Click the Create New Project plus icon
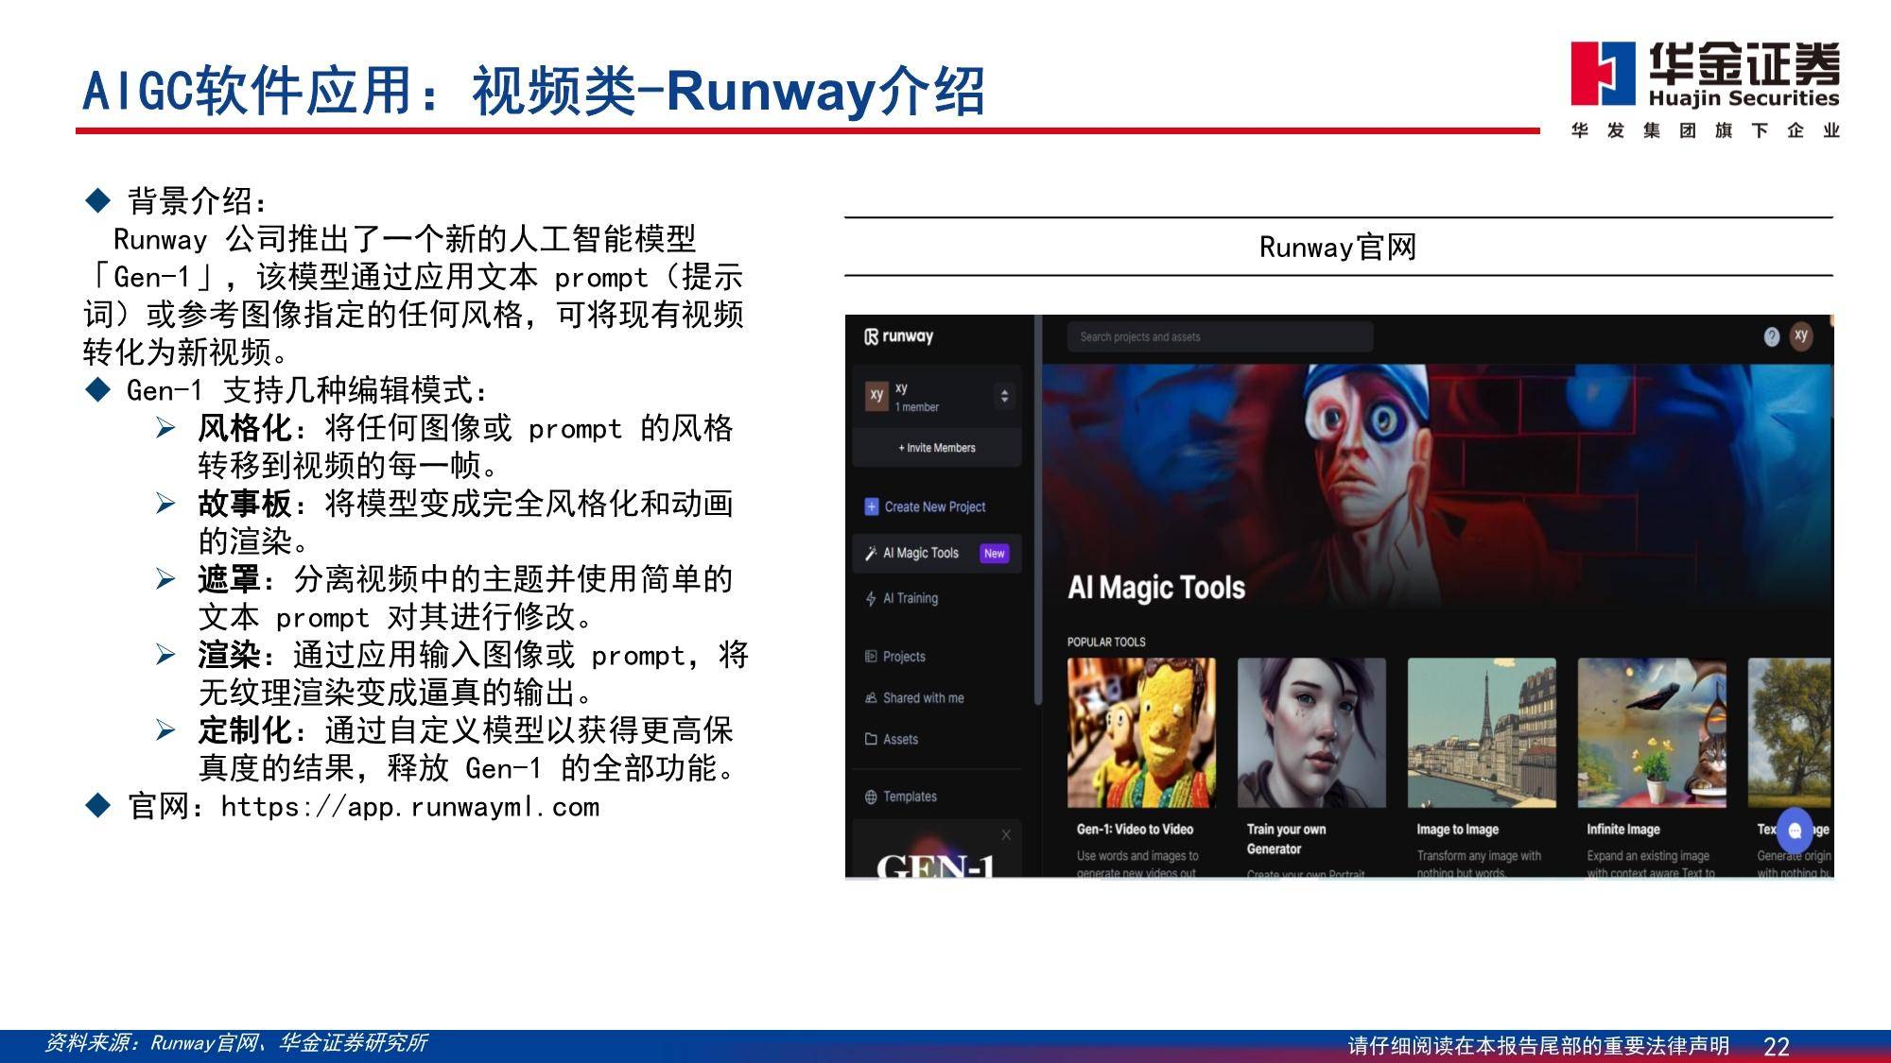Screen dimensions: 1891x1063 pos(872,506)
